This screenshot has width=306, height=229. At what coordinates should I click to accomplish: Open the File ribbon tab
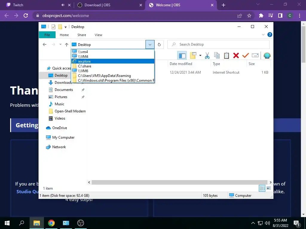(x=47, y=35)
